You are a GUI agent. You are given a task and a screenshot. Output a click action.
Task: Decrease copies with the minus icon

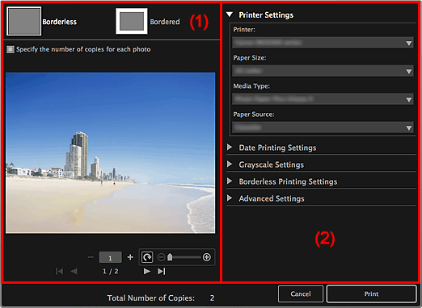click(x=91, y=257)
